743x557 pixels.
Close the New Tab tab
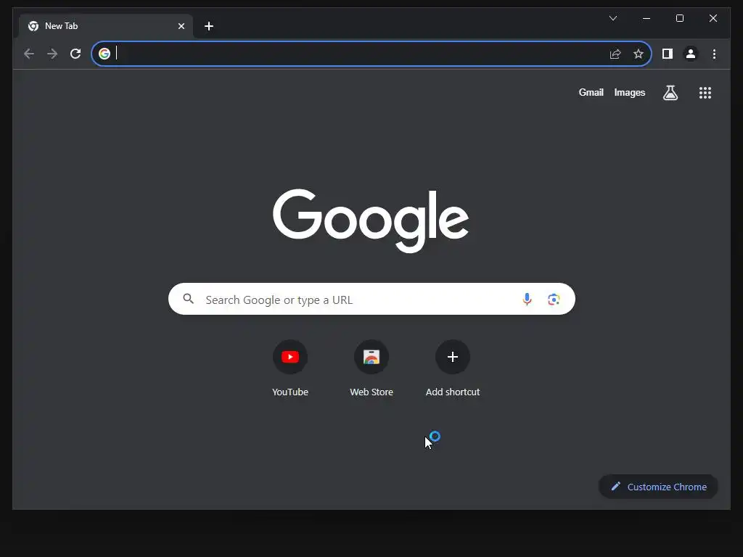pos(181,26)
